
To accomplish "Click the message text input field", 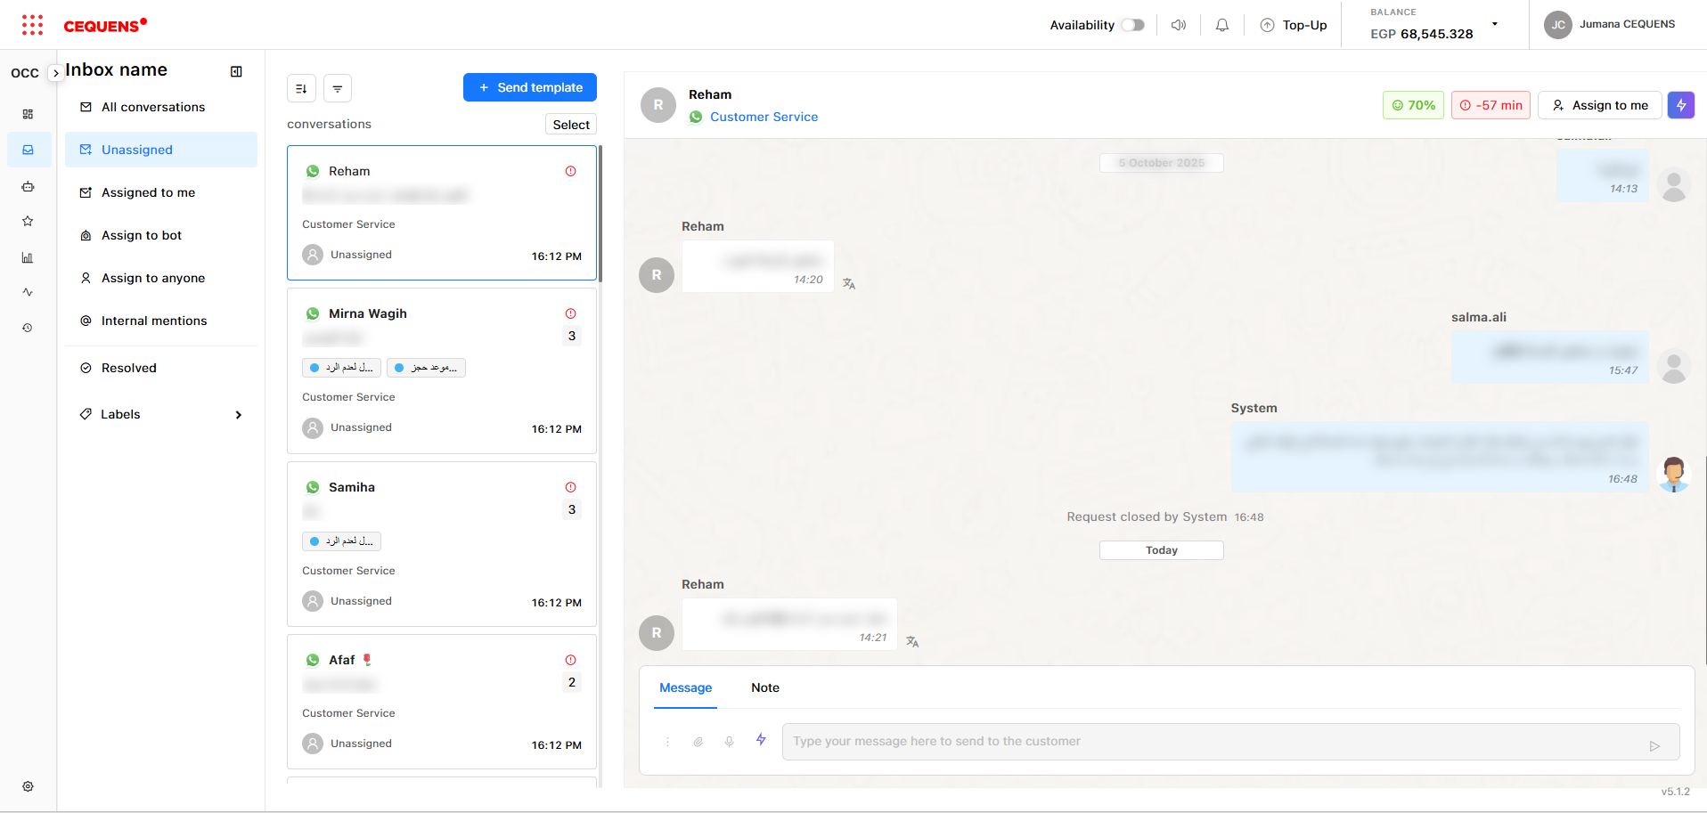I will point(1231,742).
